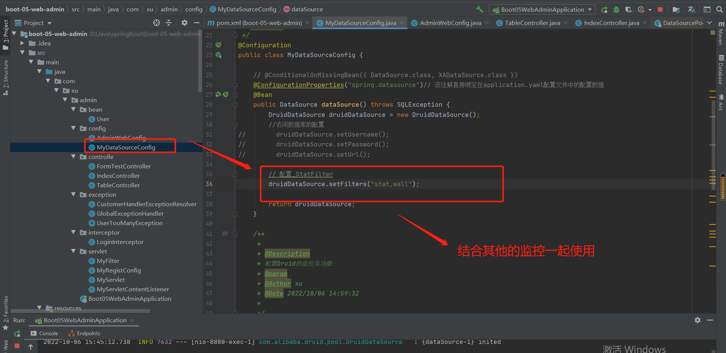Collapse all in Project panel toolbar
726x353 pixels.
(x=169, y=23)
